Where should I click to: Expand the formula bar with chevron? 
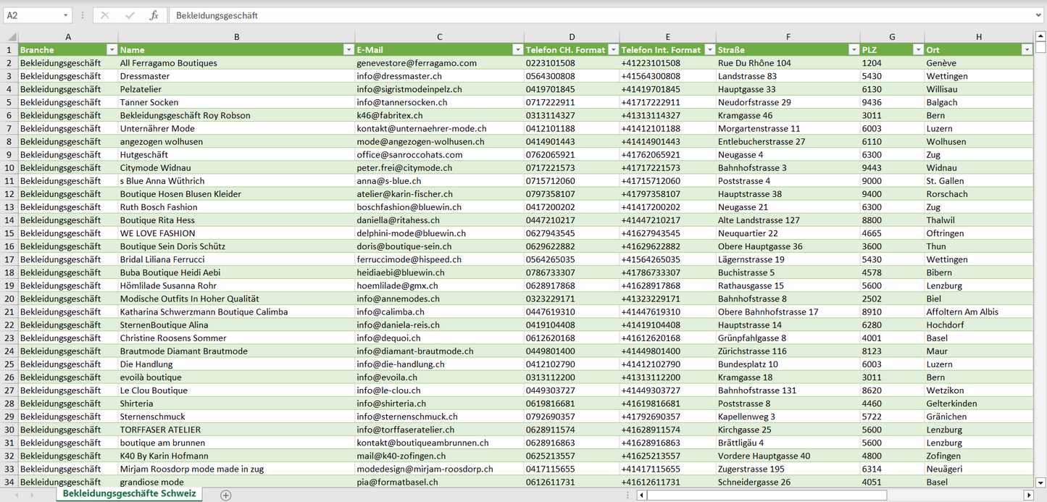coord(1039,15)
